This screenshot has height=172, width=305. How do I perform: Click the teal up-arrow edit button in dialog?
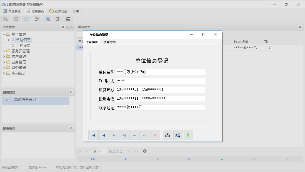pos(134,135)
